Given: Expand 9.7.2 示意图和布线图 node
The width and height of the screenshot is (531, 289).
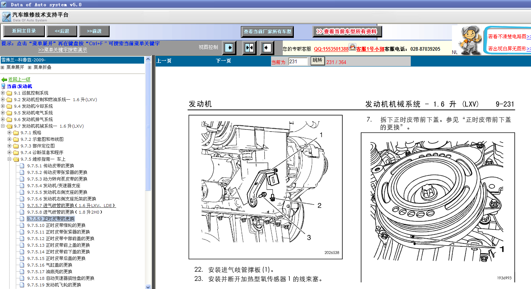Looking at the screenshot, I should [x=10, y=139].
